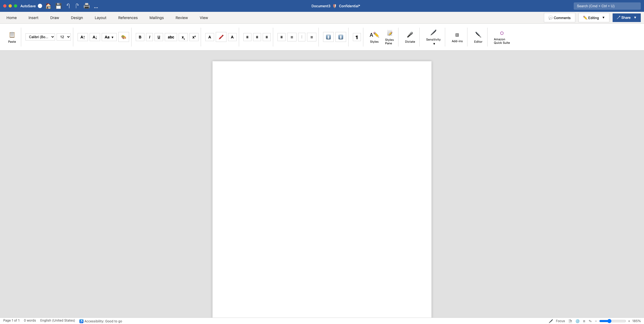This screenshot has width=644, height=324.
Task: Expand the change case Aa menu
Action: [x=109, y=37]
